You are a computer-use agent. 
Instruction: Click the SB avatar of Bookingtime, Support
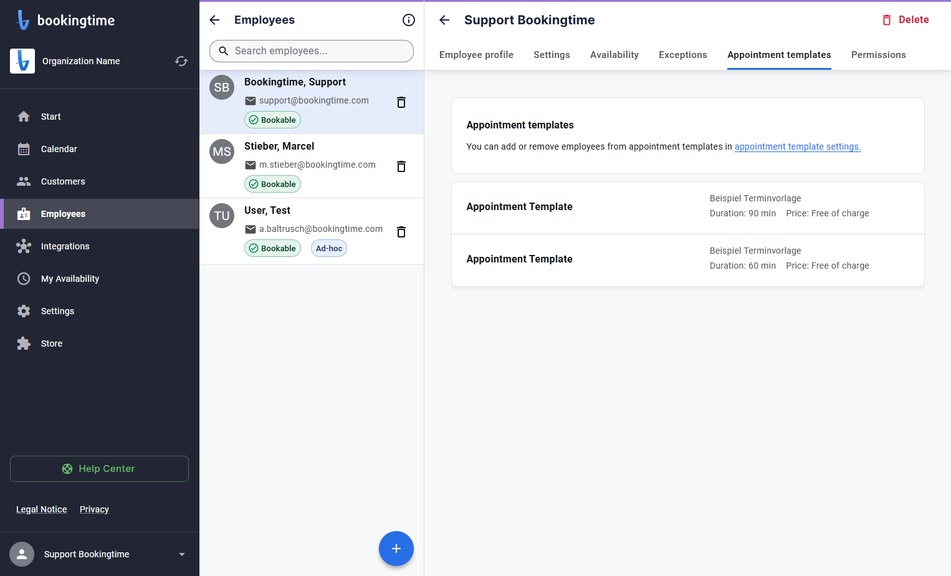222,87
